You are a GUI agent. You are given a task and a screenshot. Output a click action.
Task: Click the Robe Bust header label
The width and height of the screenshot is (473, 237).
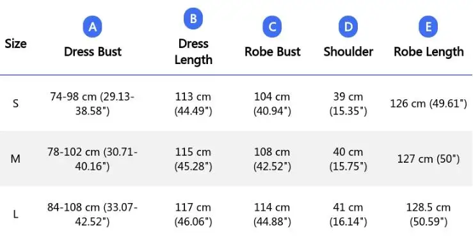pos(273,52)
